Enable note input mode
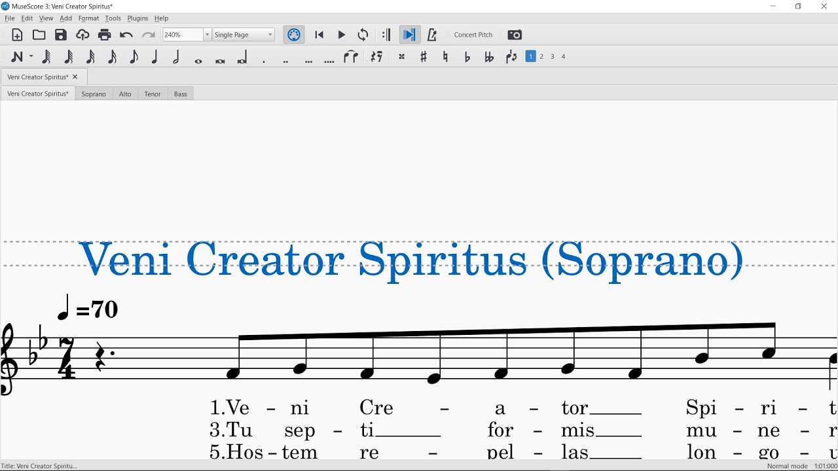838x471 pixels. [16, 57]
